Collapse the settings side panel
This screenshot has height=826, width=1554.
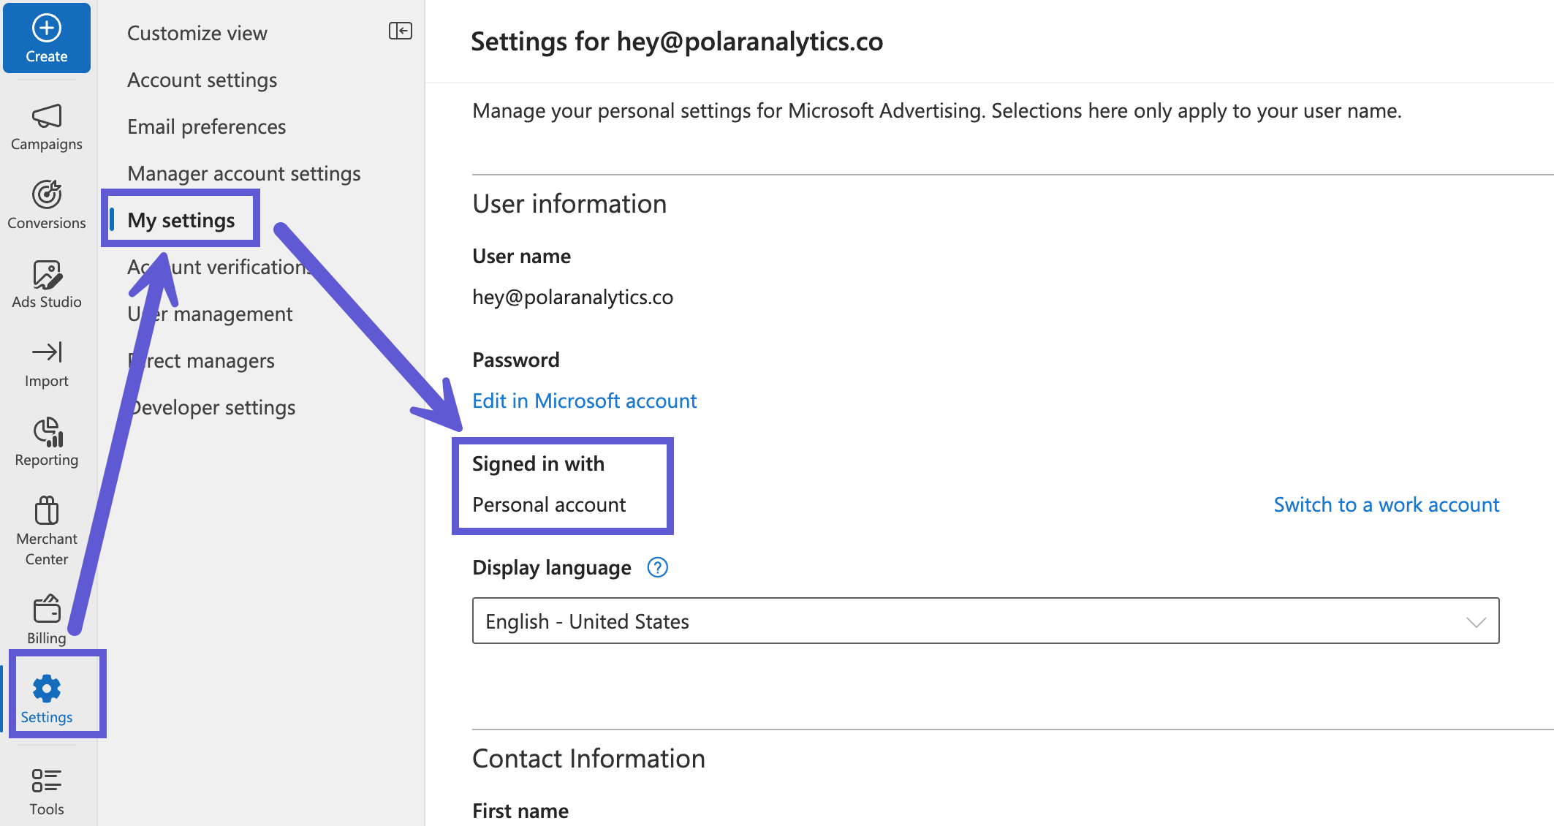point(401,31)
